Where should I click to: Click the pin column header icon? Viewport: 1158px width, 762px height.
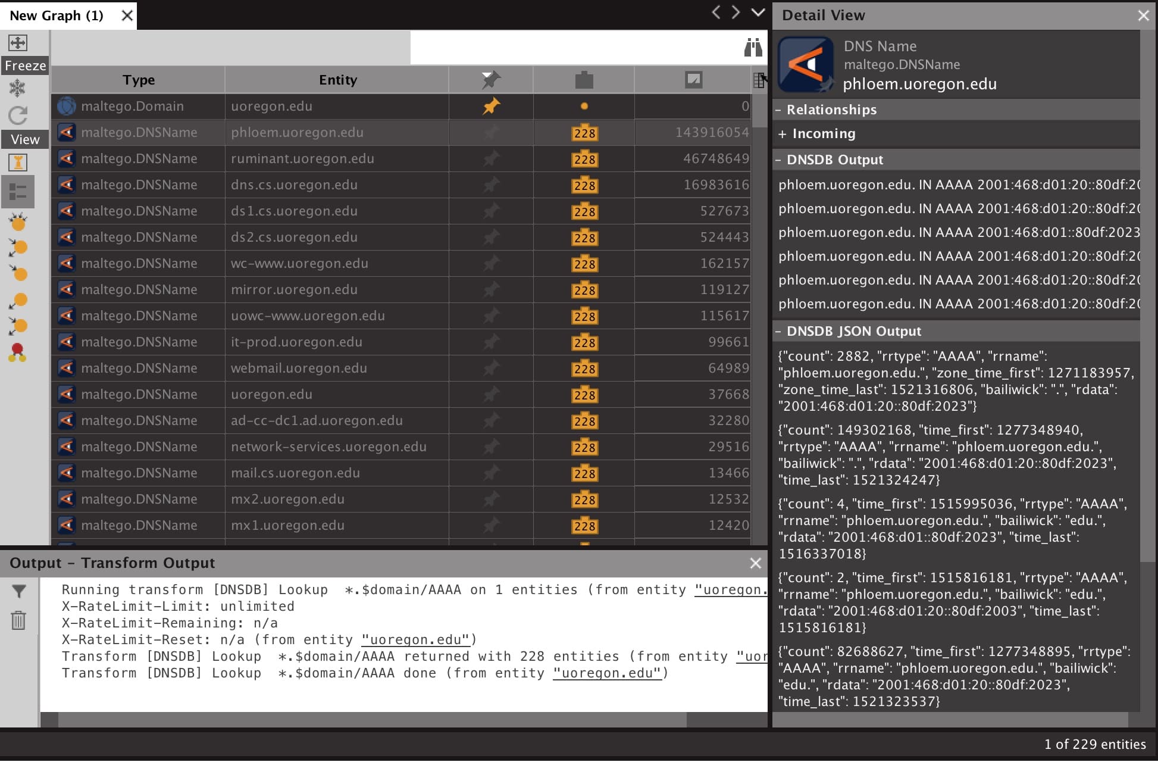coord(491,80)
